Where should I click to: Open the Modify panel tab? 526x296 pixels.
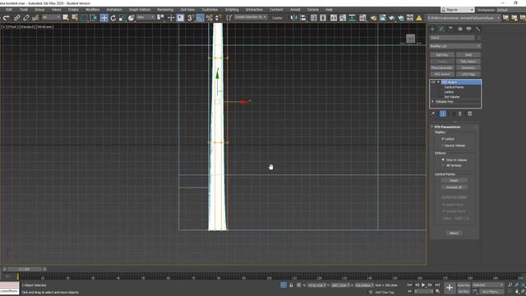441,30
